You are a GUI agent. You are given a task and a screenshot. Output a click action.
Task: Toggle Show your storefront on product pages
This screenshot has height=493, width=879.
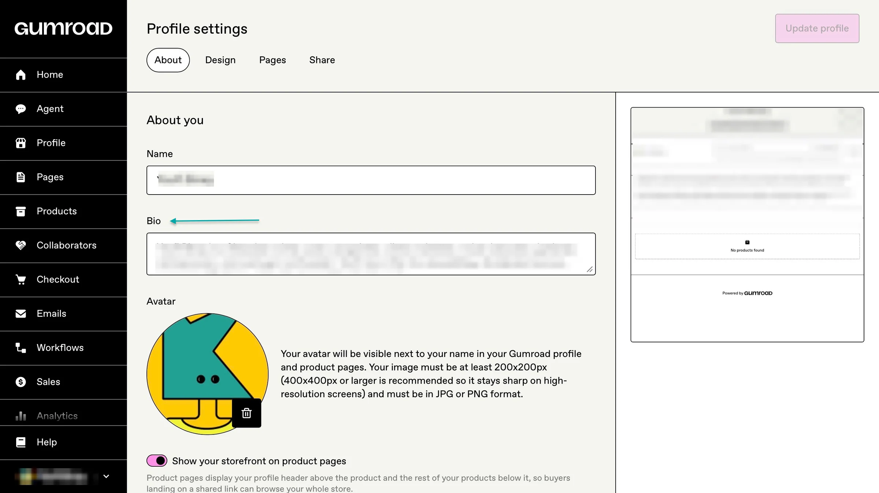[157, 461]
